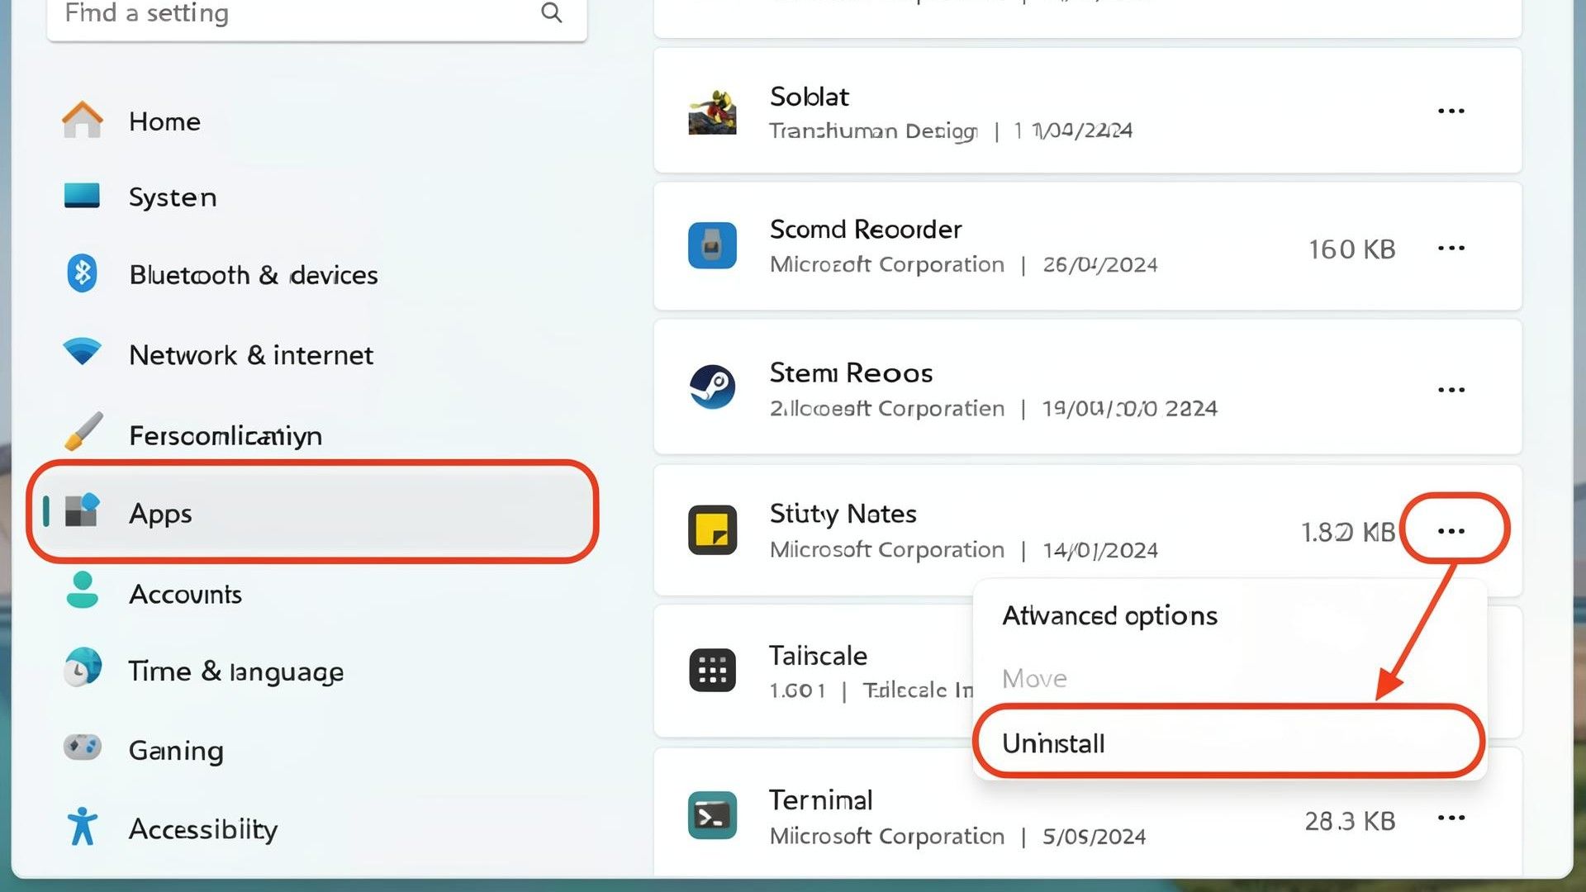The width and height of the screenshot is (1586, 892).
Task: Click the Soblat app icon
Action: pos(712,111)
